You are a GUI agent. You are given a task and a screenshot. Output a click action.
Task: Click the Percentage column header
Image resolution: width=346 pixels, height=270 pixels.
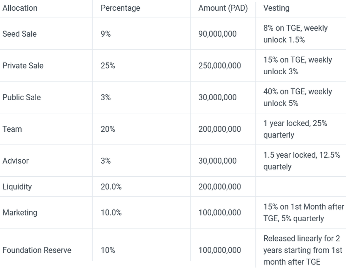pyautogui.click(x=120, y=8)
